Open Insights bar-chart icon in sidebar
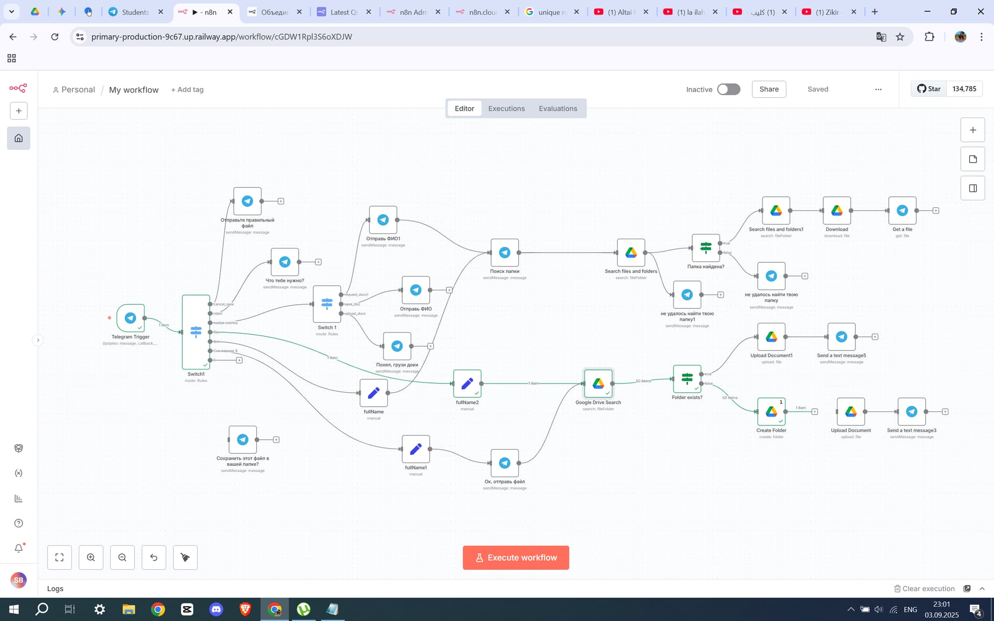 [x=19, y=498]
